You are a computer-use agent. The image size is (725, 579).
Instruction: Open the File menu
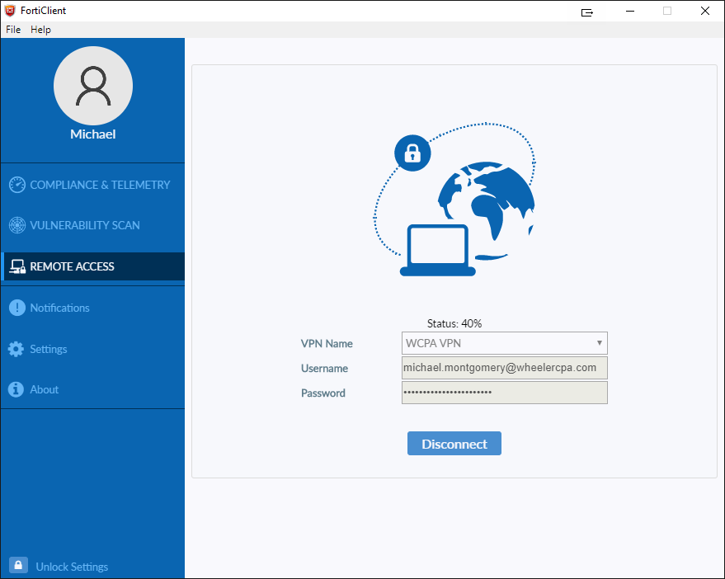[x=13, y=30]
